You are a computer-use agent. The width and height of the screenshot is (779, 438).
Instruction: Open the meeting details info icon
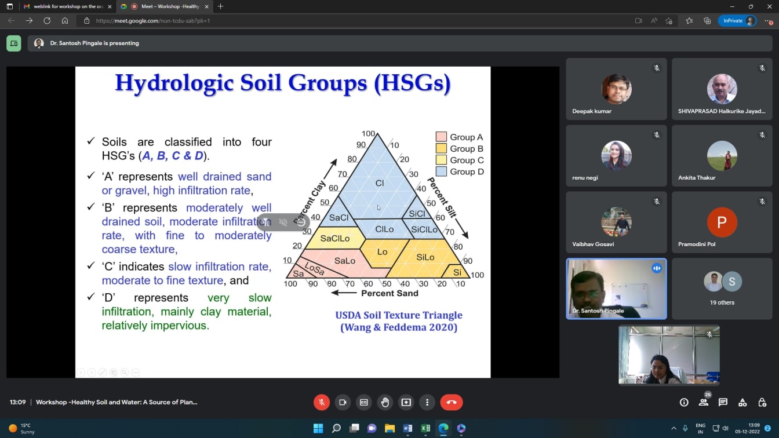click(684, 402)
